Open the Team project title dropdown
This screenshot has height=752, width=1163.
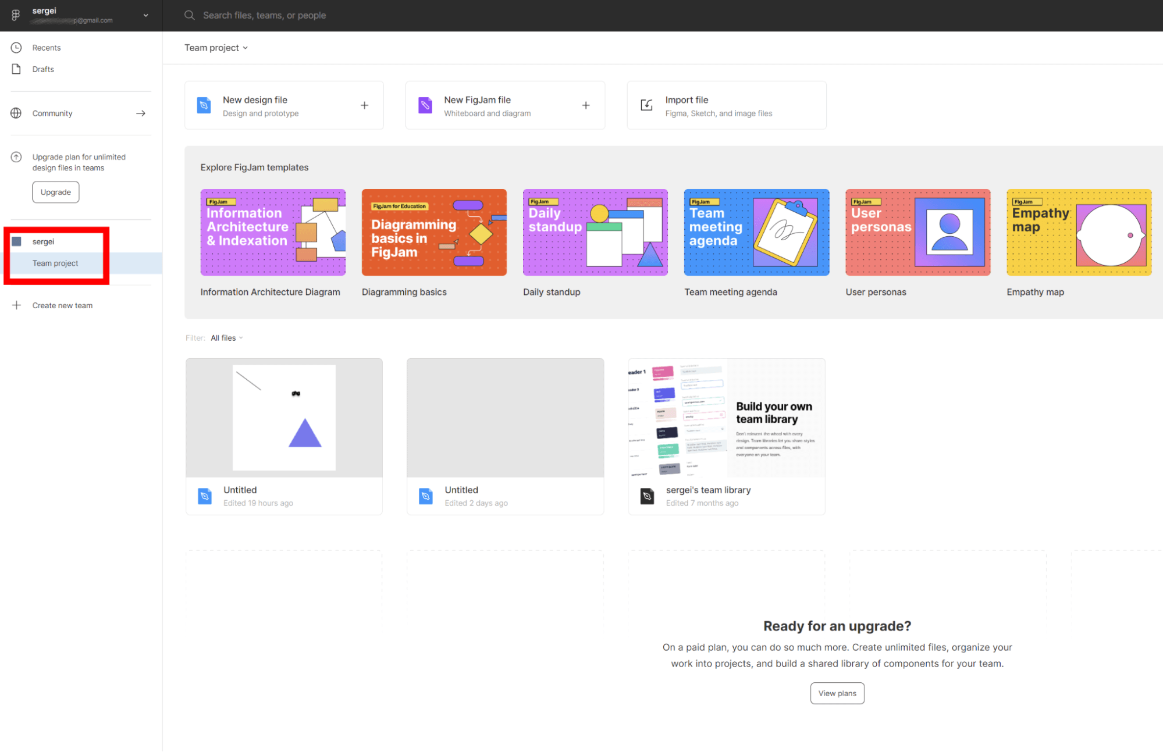[x=216, y=48]
